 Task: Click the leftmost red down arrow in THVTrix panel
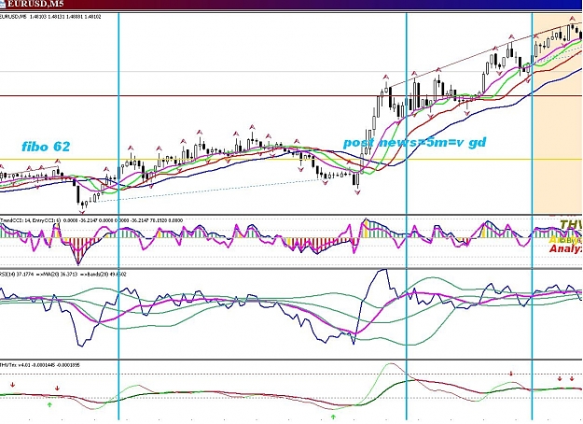click(x=13, y=385)
